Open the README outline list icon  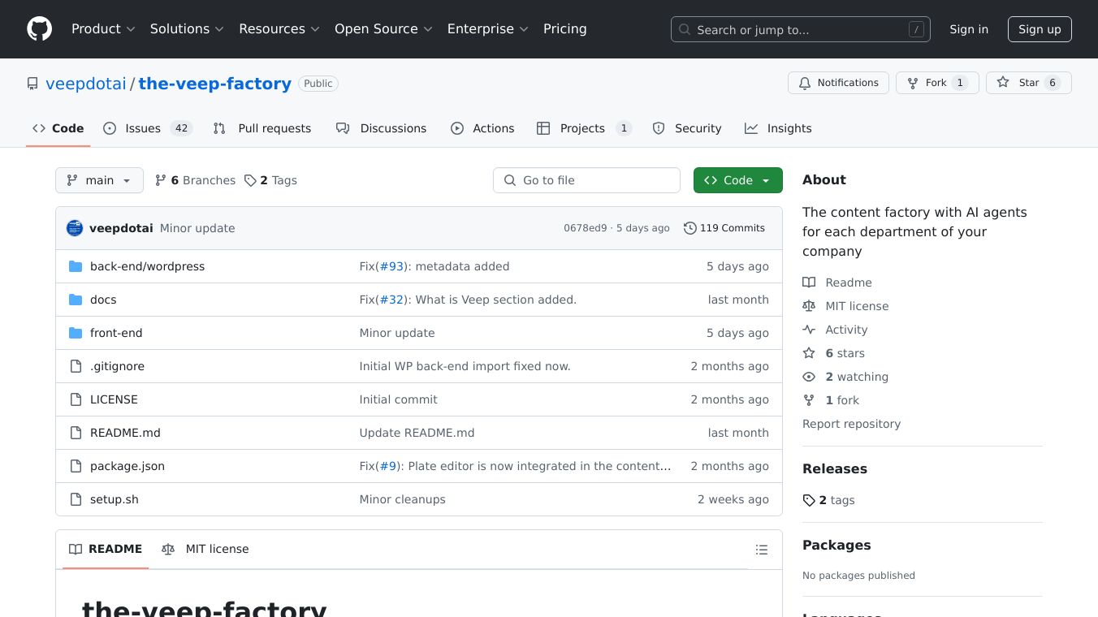(761, 550)
